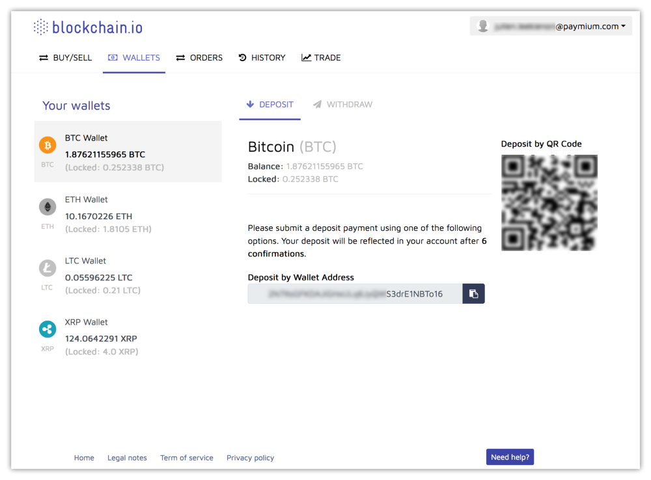Open the Term of service link
Screen dimensions: 651x480
[x=187, y=458]
